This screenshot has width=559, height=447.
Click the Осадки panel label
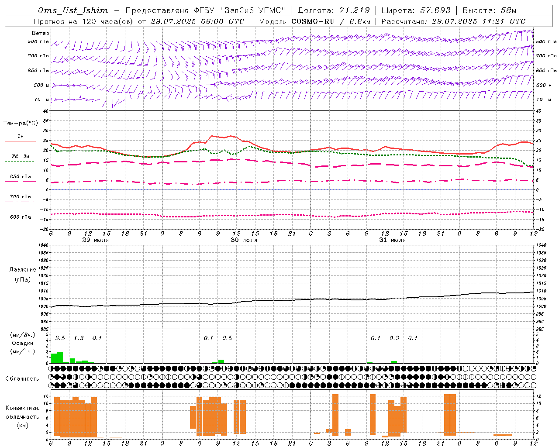click(22, 343)
